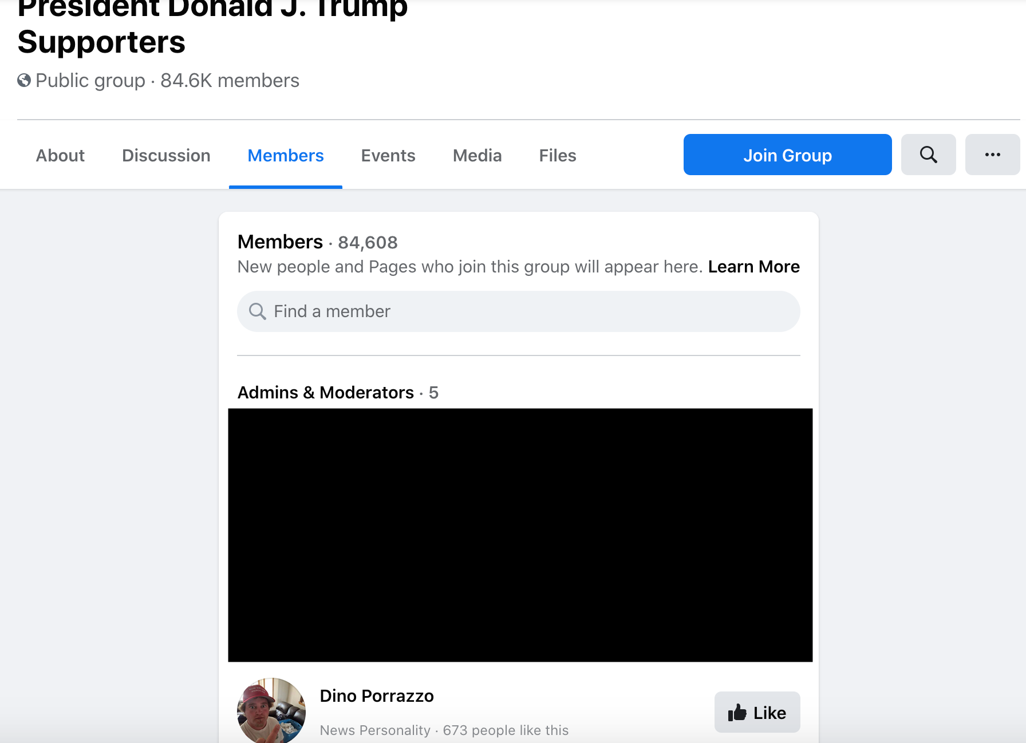Click the 84.6K members count

(229, 80)
